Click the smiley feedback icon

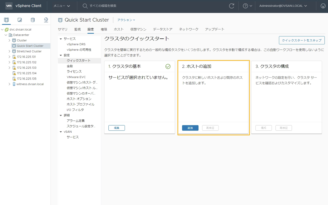click(x=323, y=6)
